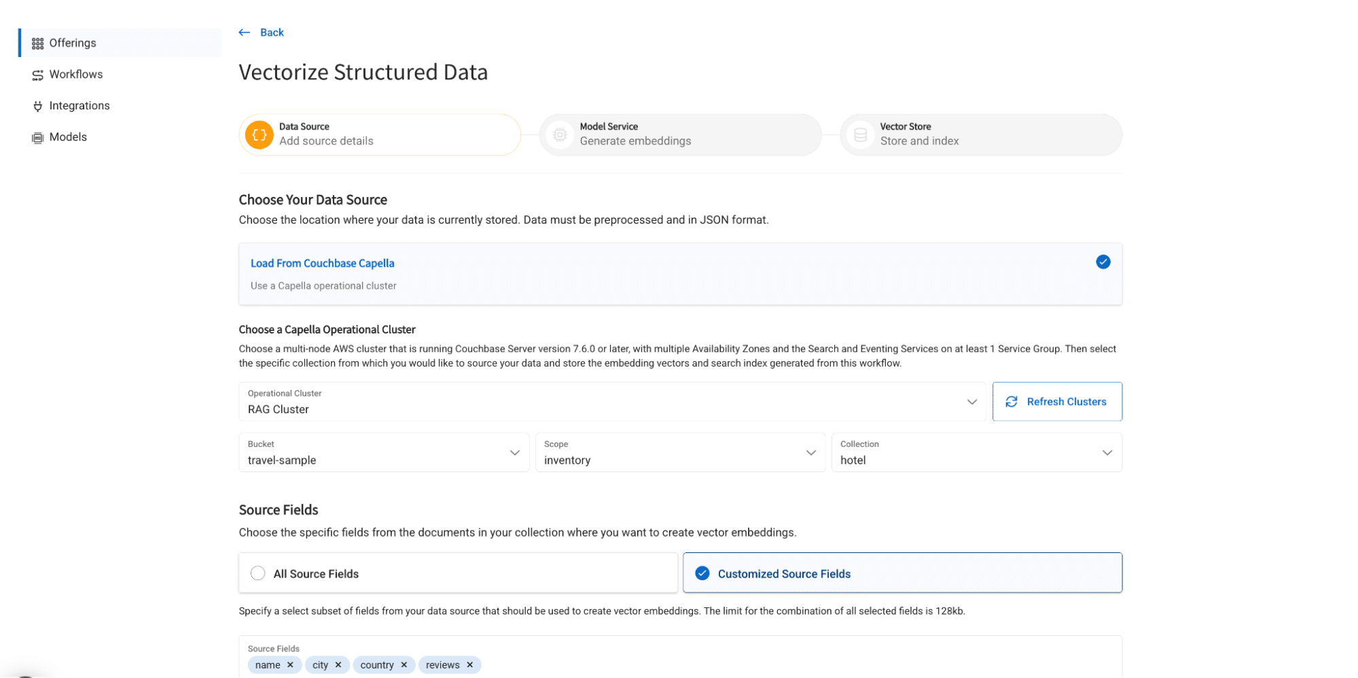Open Offerings in the sidebar
This screenshot has width=1358, height=678.
120,43
